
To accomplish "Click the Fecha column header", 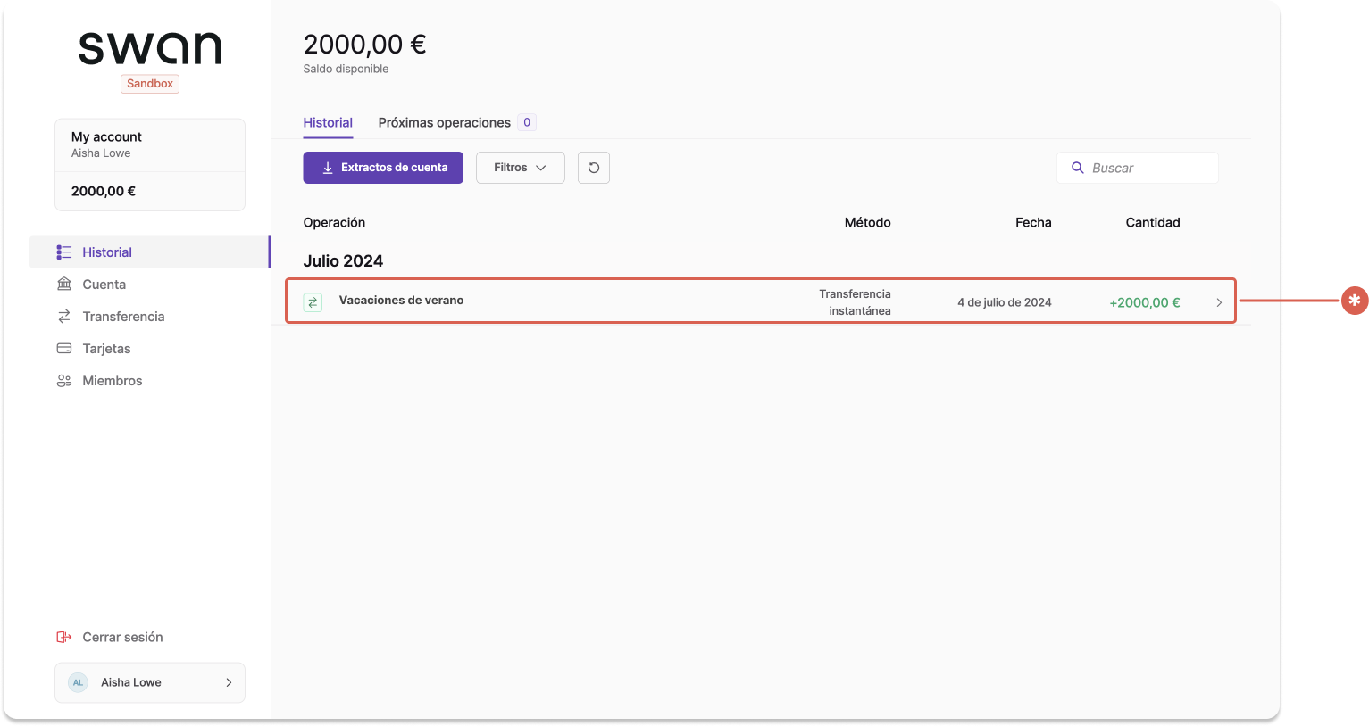I will coord(1033,222).
